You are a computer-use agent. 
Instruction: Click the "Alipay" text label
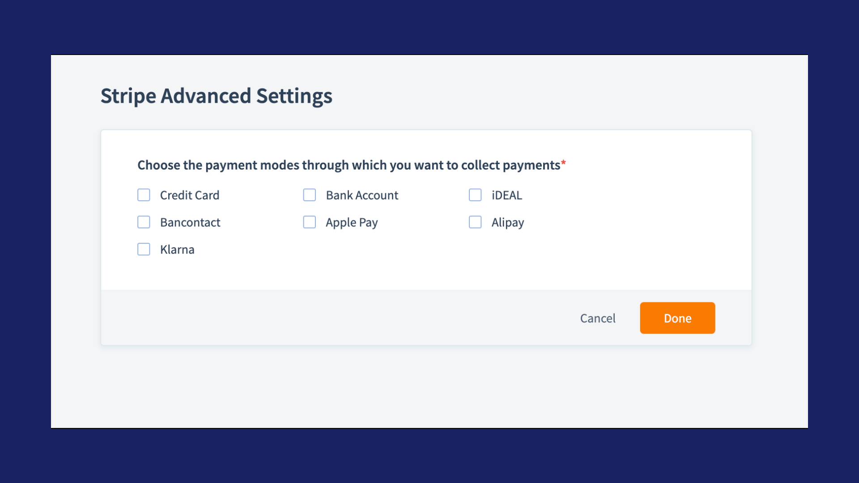pyautogui.click(x=507, y=223)
